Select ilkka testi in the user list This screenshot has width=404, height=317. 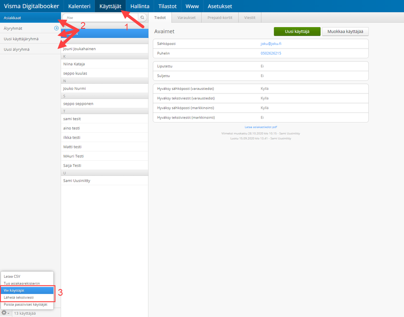(105, 137)
